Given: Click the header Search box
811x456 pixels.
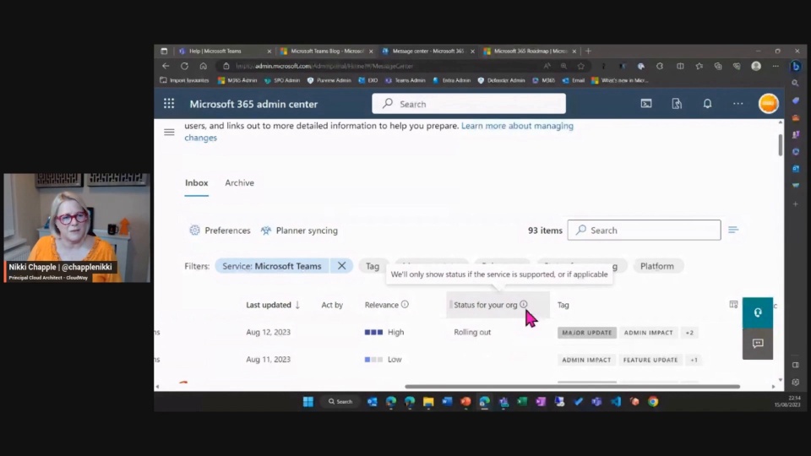Looking at the screenshot, I should [469, 103].
